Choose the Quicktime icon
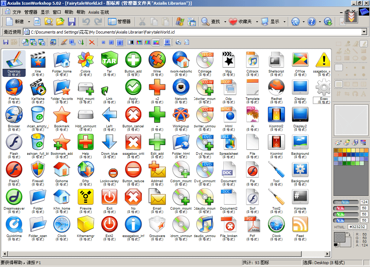 [x=14, y=224]
